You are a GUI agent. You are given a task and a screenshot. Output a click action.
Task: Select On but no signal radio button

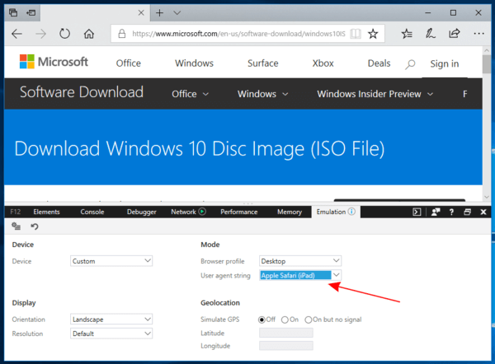click(309, 320)
